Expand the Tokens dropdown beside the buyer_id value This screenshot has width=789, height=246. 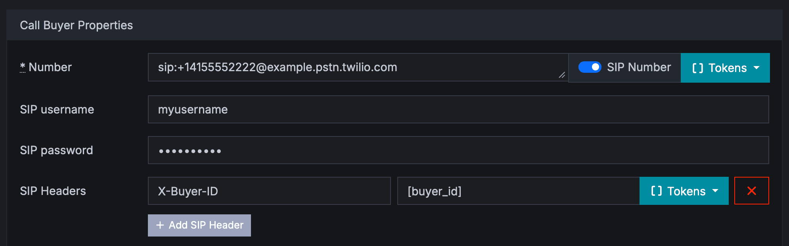[684, 191]
